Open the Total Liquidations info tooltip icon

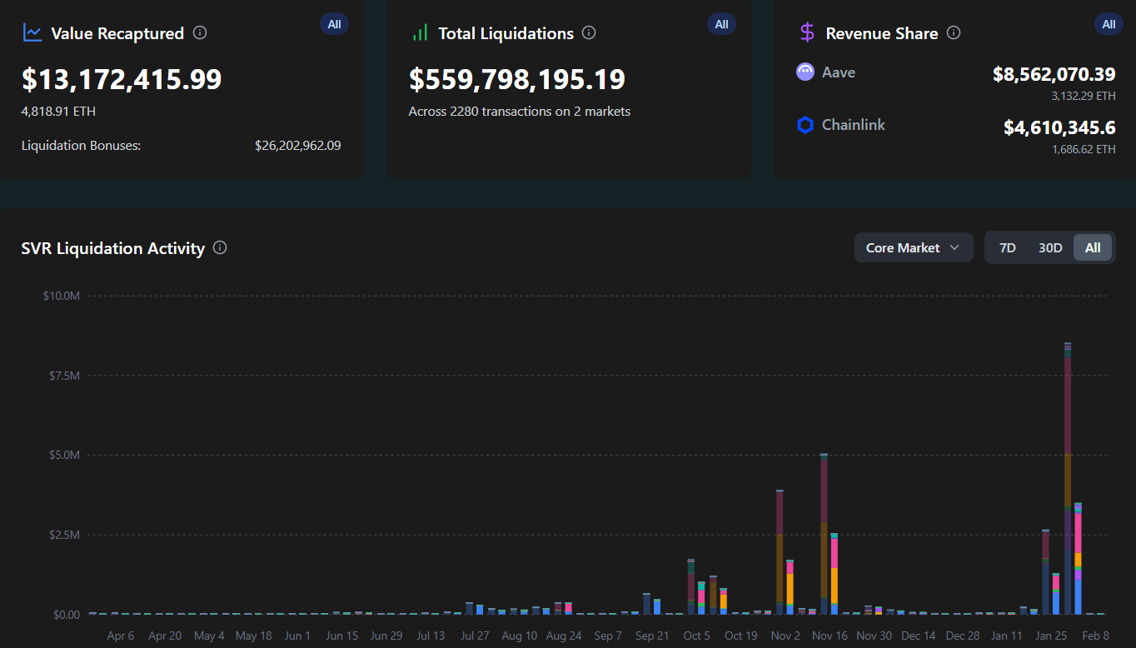588,33
